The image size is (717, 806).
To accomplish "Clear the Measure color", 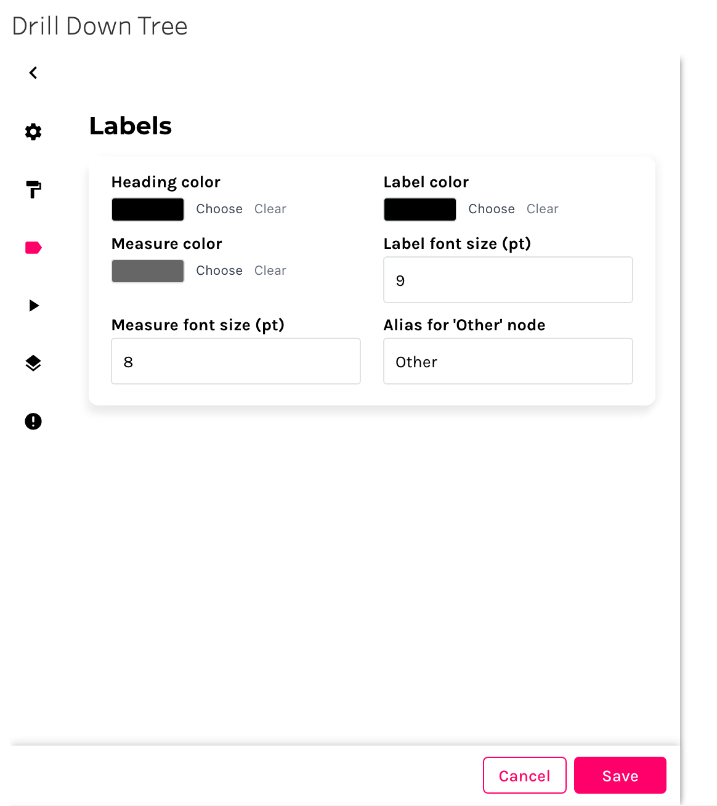I will pos(270,271).
